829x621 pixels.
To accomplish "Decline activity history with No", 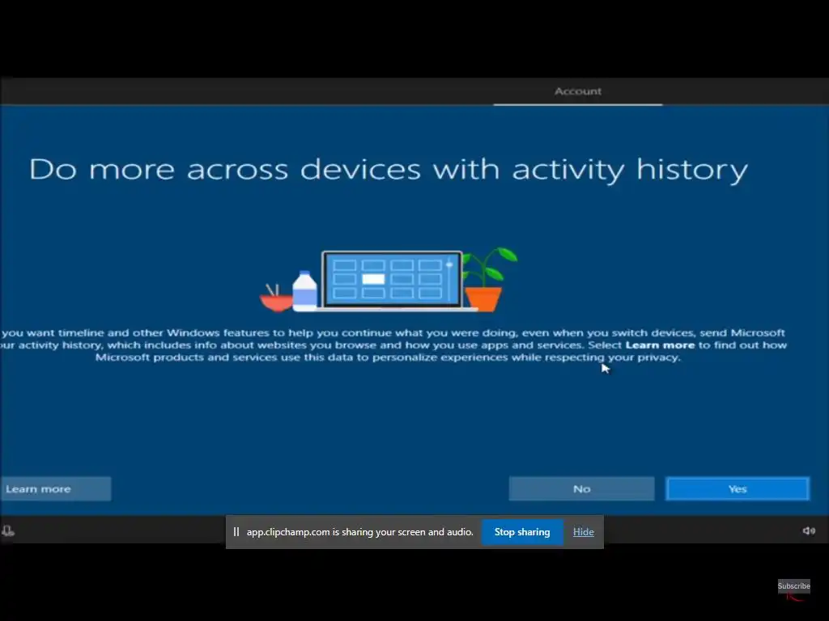I will 581,489.
